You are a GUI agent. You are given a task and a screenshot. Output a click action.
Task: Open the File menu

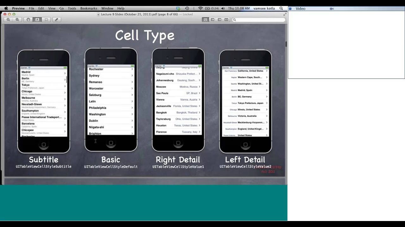pos(32,9)
